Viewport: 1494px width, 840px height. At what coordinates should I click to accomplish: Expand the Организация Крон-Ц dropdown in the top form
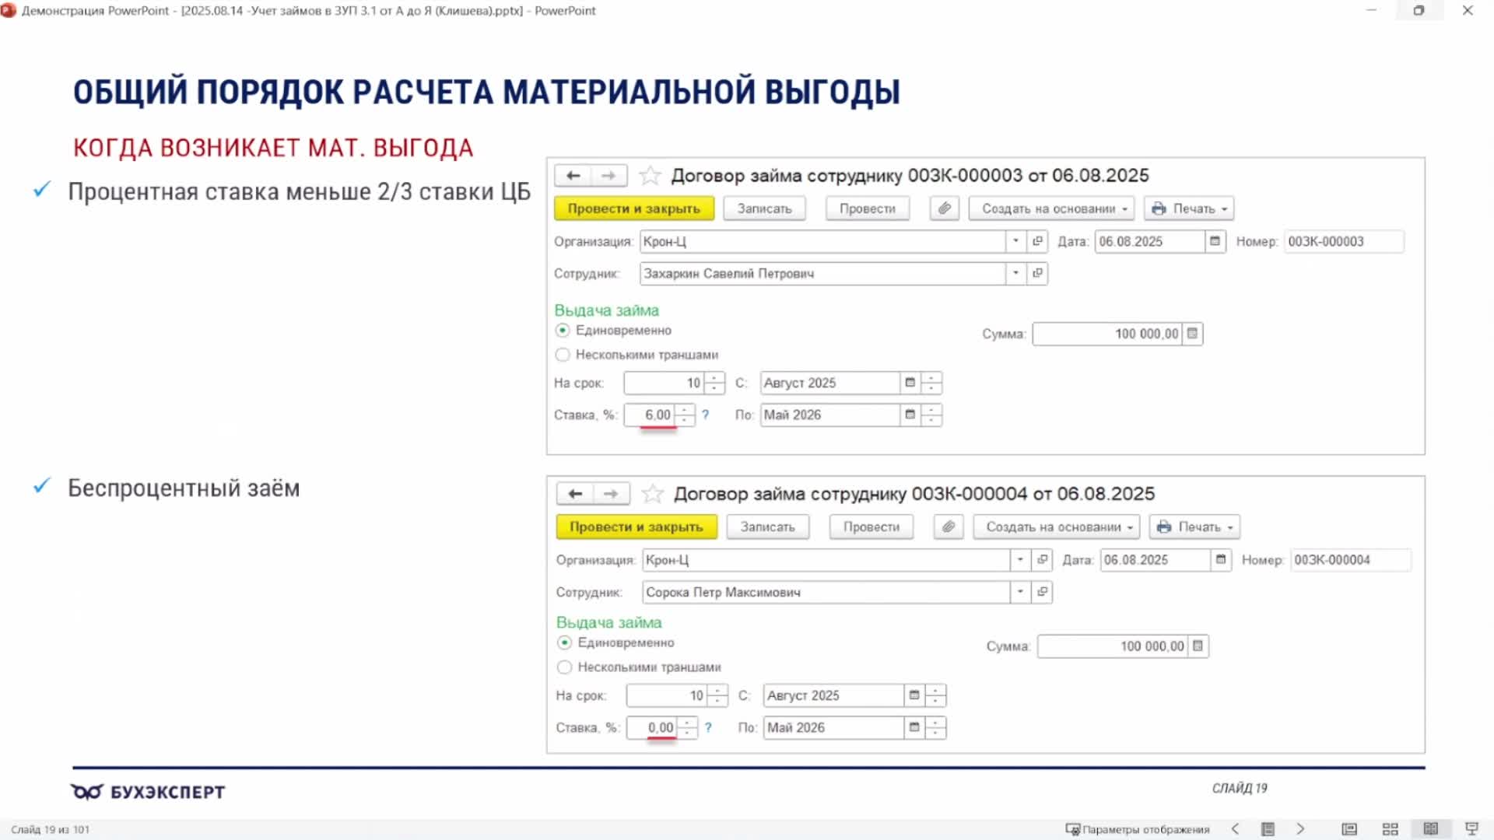pos(1015,242)
